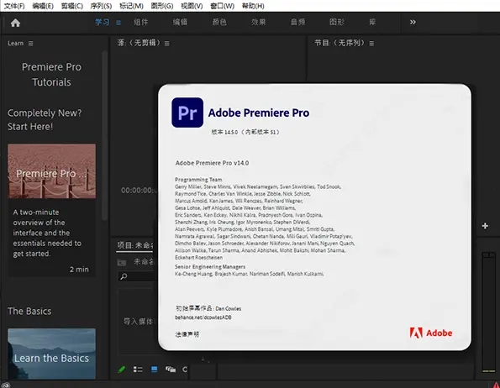Open the 源 (Source) panel menu icon

pos(167,44)
